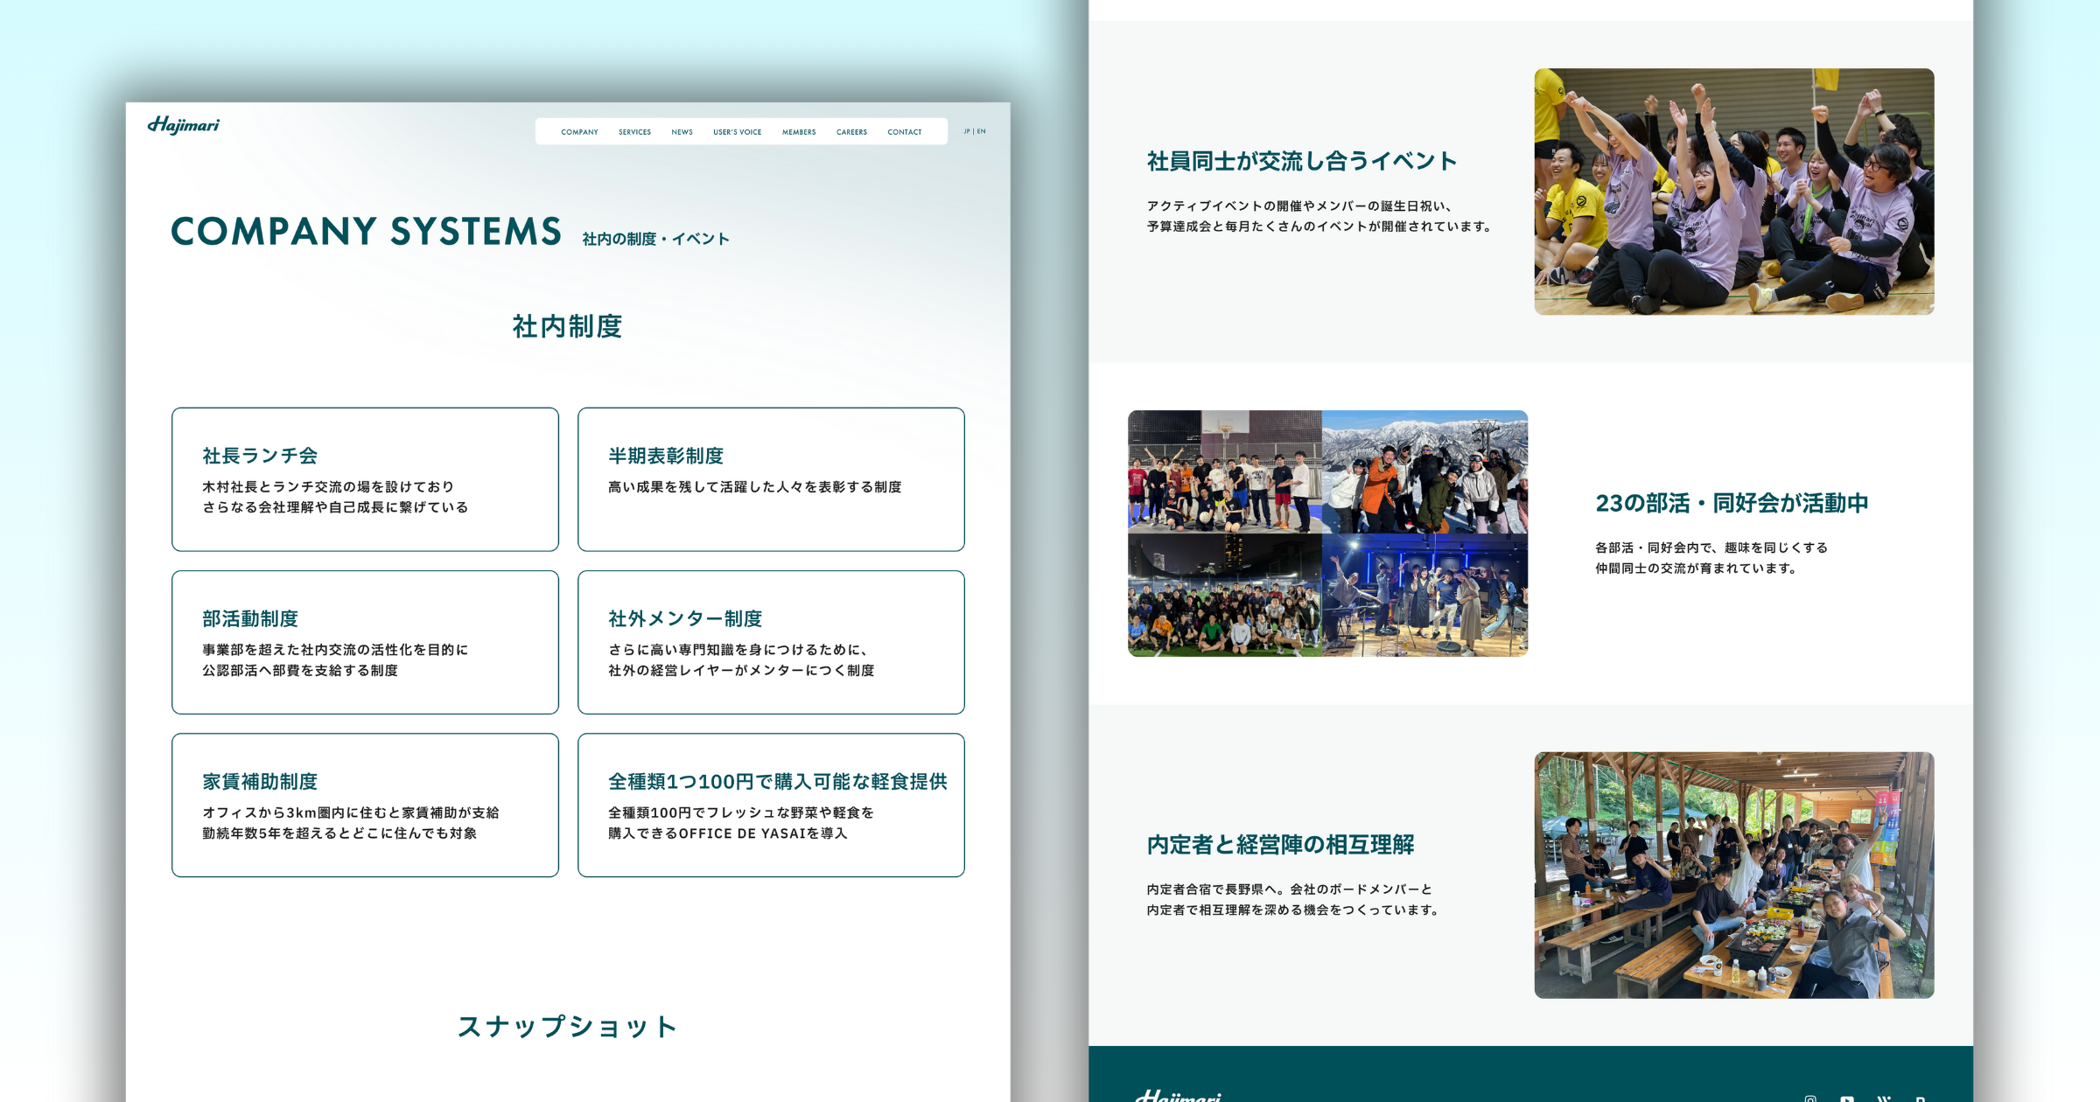Click the outdoor barbecue camp photo
Screen dimensions: 2100x1102
click(x=1733, y=875)
